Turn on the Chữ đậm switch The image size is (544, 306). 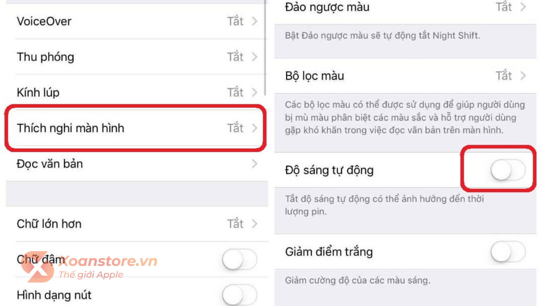(x=240, y=259)
